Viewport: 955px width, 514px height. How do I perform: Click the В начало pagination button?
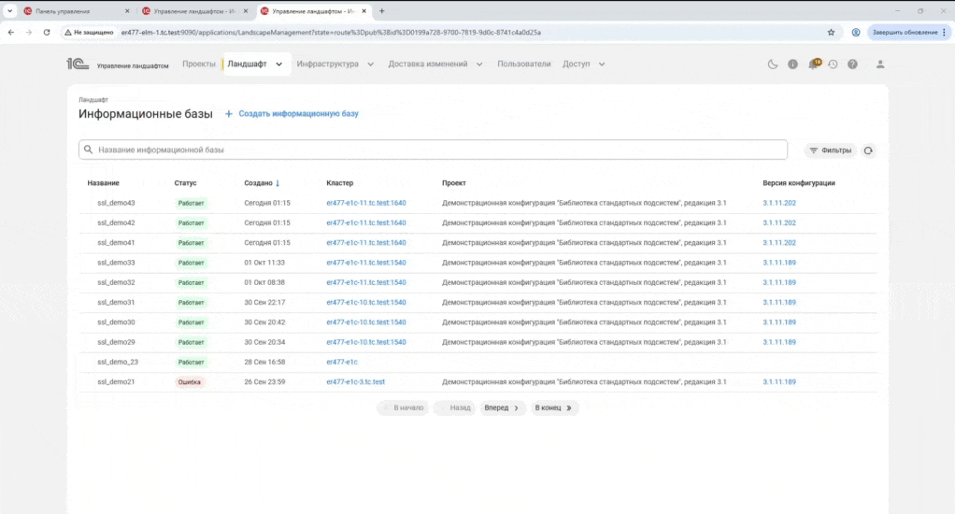tap(404, 408)
